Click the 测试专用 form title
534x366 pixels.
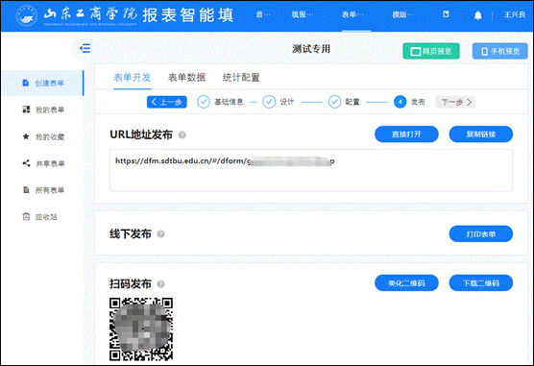311,49
